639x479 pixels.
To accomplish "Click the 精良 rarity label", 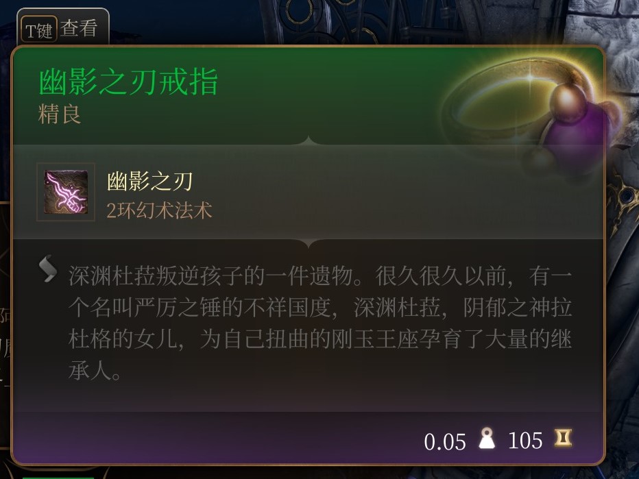I will pyautogui.click(x=60, y=114).
